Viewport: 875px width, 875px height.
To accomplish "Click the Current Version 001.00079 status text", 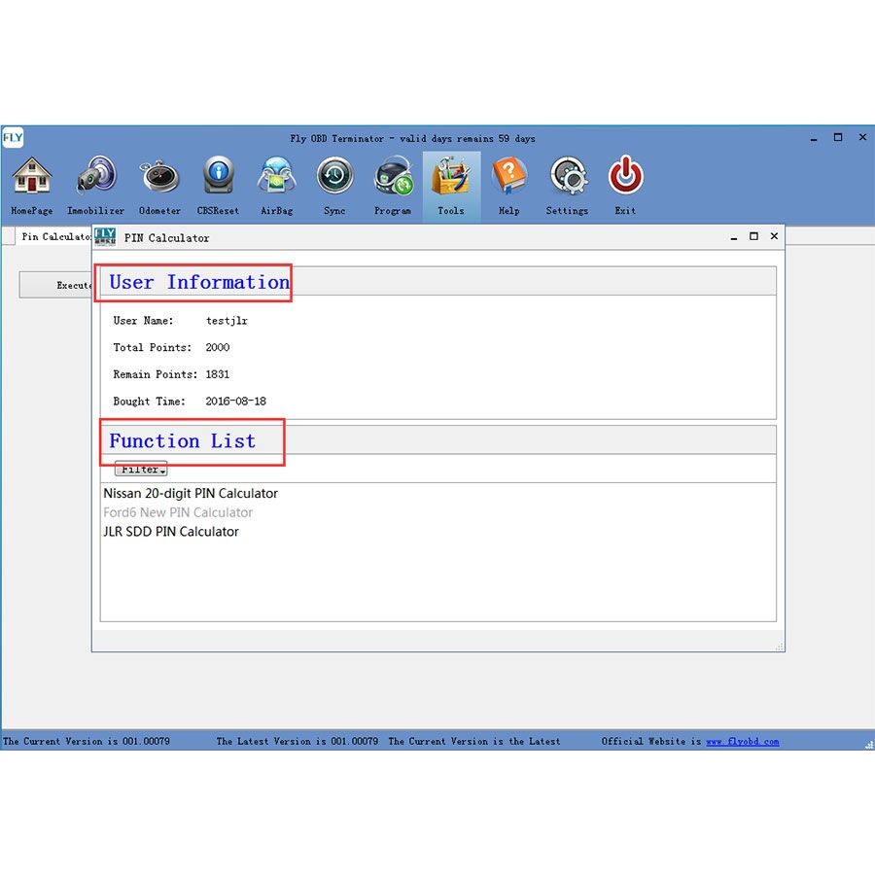I will point(87,741).
